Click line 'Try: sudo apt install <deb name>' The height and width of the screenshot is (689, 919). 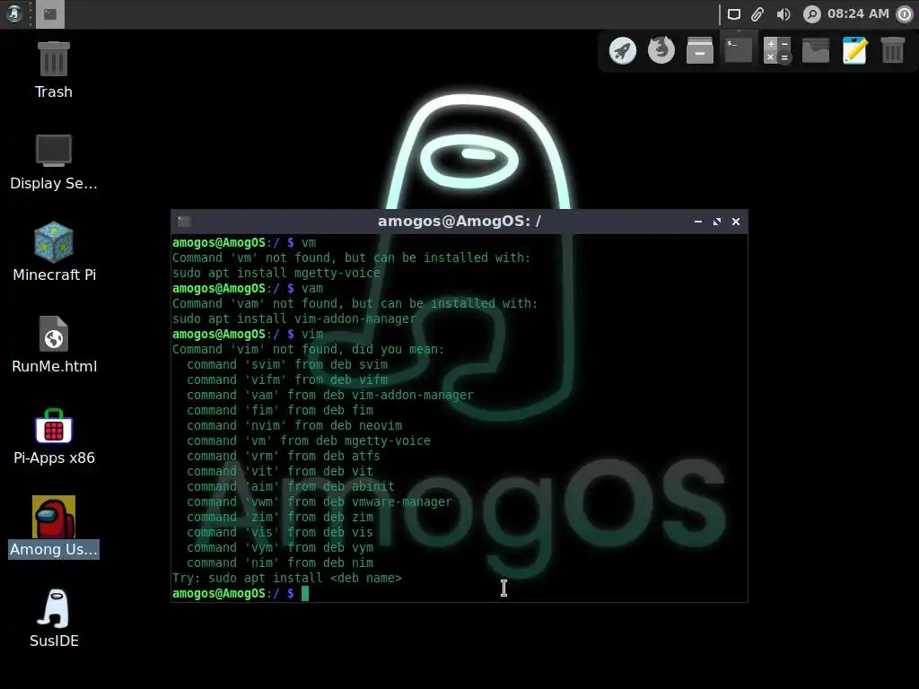(x=287, y=578)
